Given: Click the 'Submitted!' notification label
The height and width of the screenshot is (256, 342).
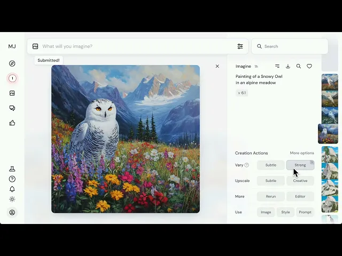Looking at the screenshot, I should pos(49,60).
